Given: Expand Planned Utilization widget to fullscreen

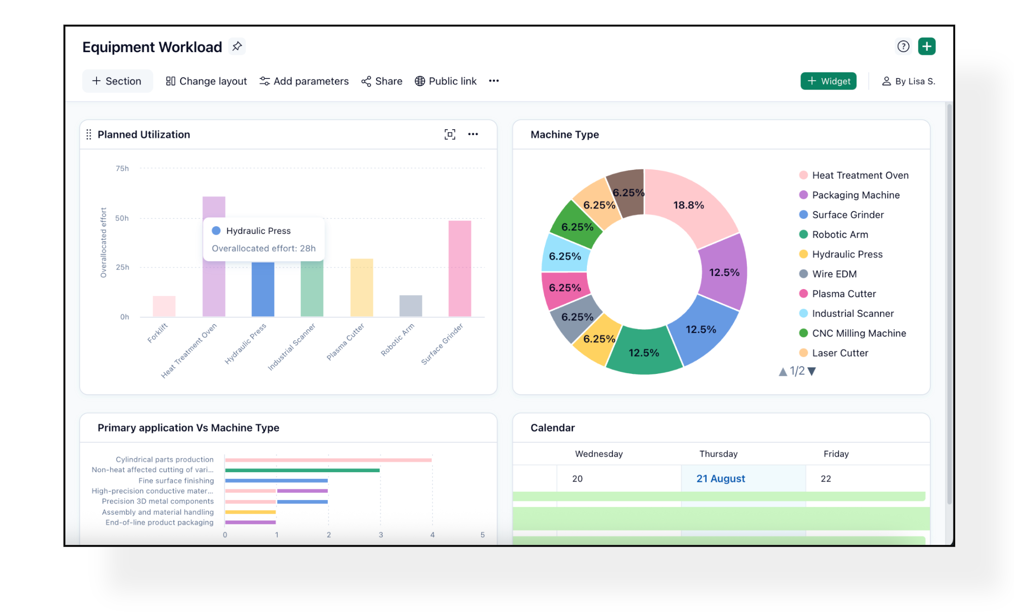Looking at the screenshot, I should point(449,134).
